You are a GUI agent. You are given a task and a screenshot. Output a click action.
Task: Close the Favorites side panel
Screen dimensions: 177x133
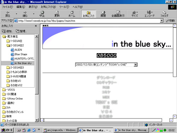[x=36, y=26]
